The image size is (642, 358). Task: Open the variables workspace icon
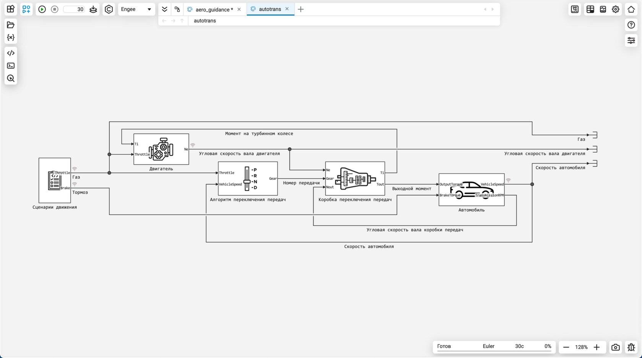click(11, 37)
